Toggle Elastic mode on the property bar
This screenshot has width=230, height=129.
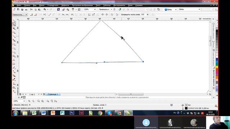(x=112, y=15)
